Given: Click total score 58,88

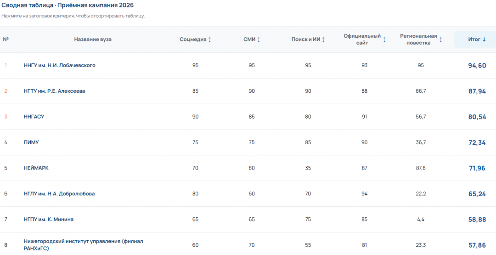Looking at the screenshot, I should click(x=477, y=219).
